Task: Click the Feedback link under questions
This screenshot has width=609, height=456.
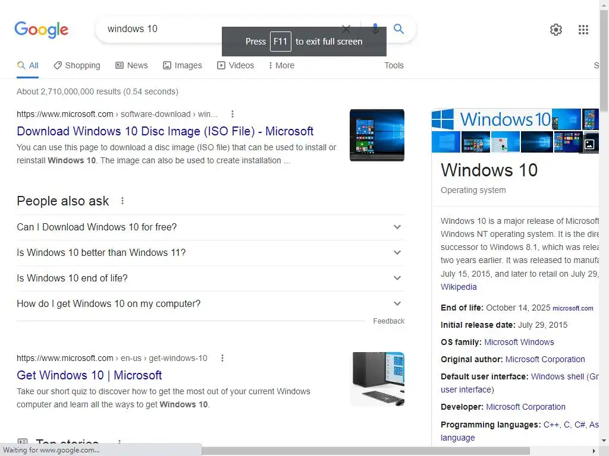Action: (388, 321)
